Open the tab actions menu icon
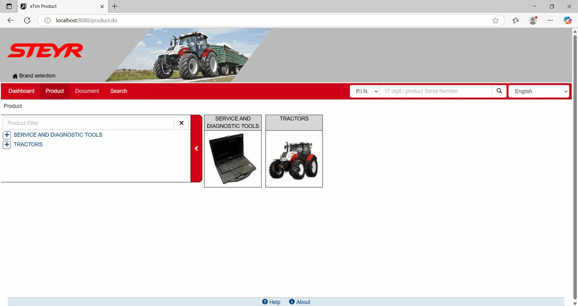 click(9, 7)
